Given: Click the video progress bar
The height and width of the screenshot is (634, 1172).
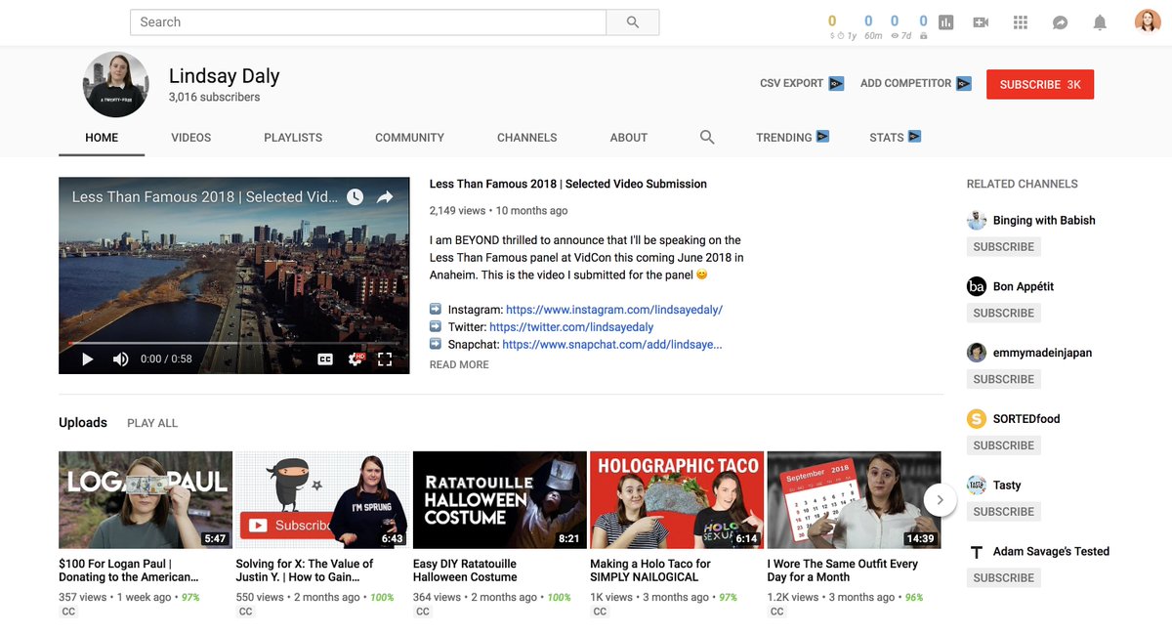Looking at the screenshot, I should point(234,344).
